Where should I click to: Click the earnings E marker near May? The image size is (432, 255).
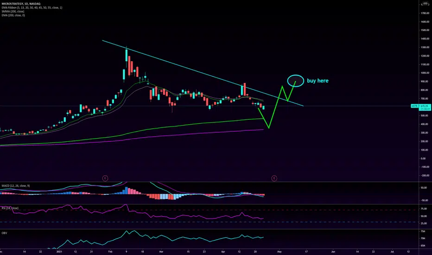274,178
